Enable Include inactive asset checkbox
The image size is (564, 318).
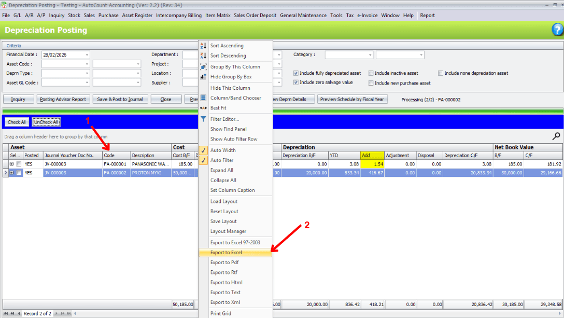click(371, 73)
